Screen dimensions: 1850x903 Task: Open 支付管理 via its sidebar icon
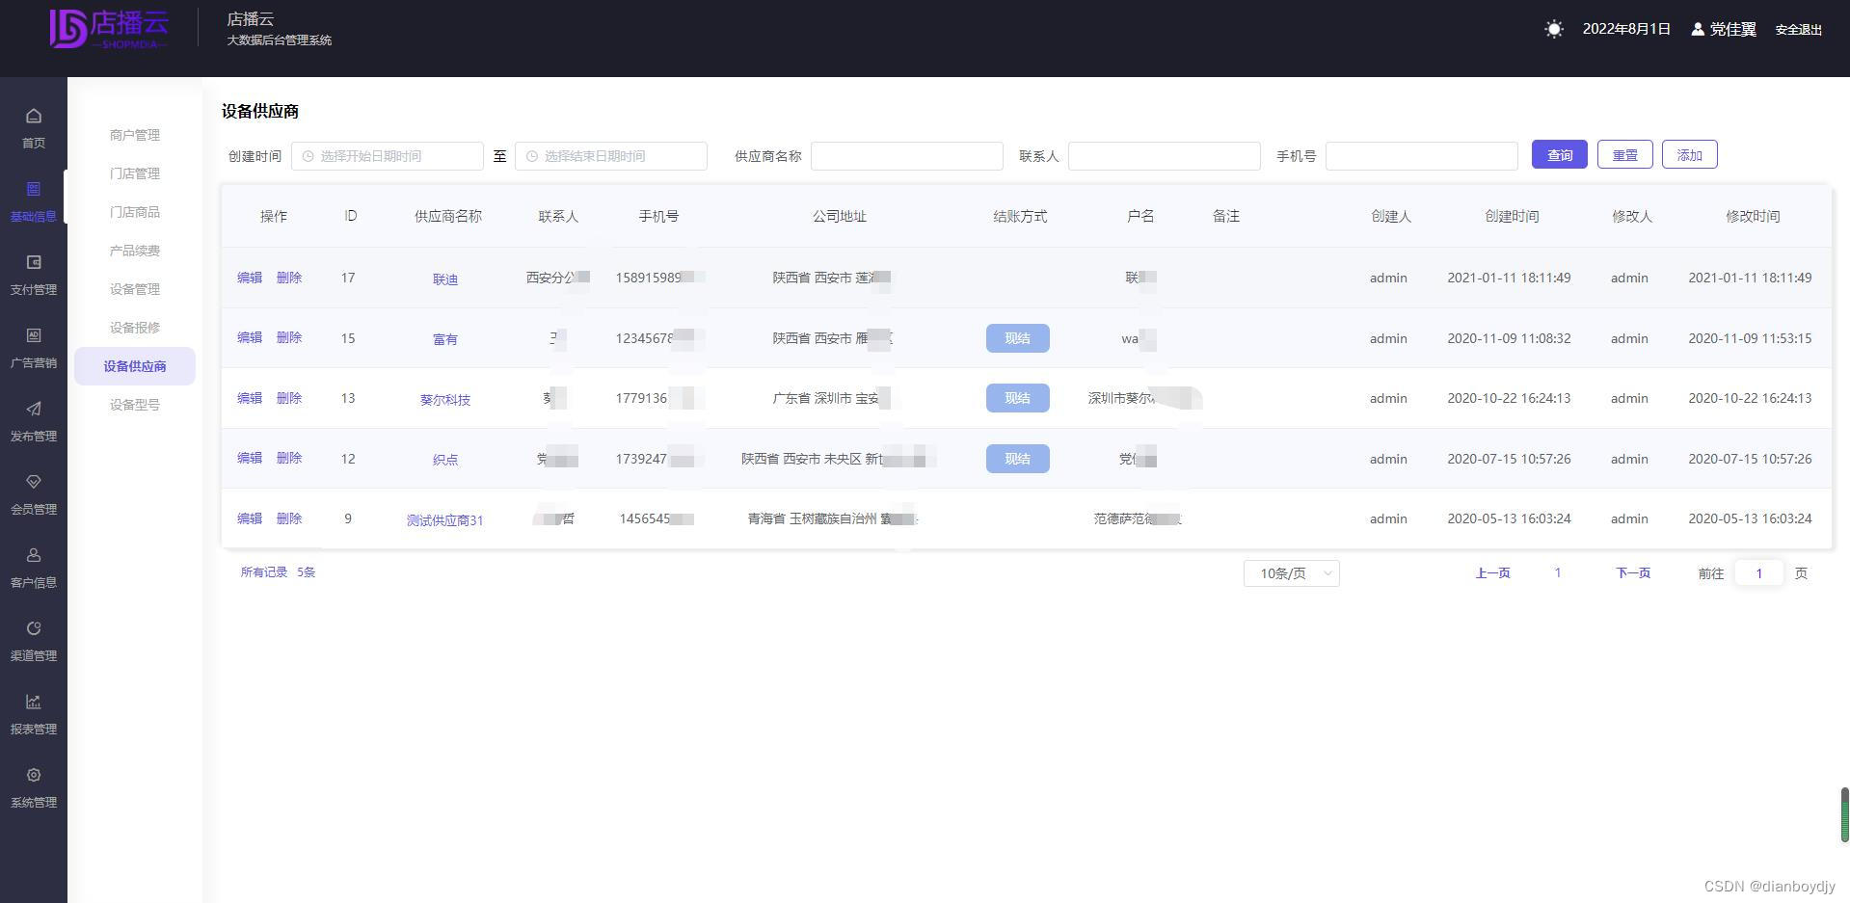click(x=33, y=262)
